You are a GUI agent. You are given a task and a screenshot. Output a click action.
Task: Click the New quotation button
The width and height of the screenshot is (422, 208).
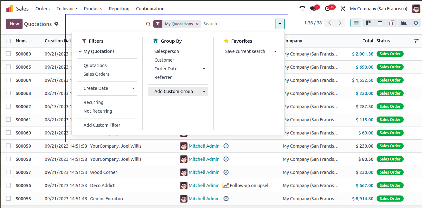pos(14,24)
